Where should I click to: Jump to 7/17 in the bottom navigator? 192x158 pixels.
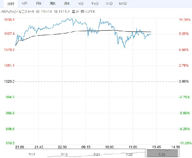pos(32,155)
